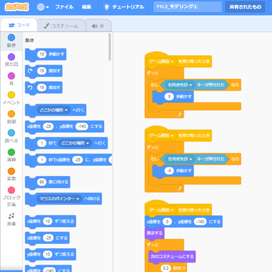Image resolution: width=272 pixels, height=272 pixels.
Task: Switch to the コスチューム tab
Action: (61, 26)
